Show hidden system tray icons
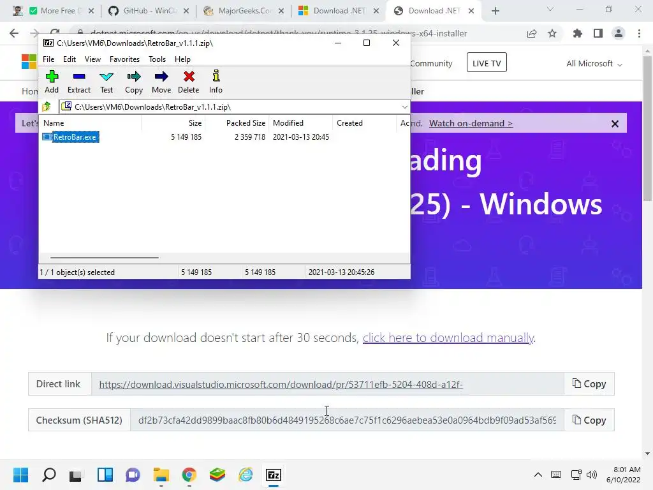The image size is (653, 490). point(538,475)
